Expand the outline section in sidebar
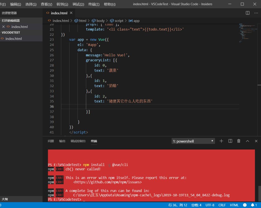Viewport: 261px width, 208px height. coord(5,199)
